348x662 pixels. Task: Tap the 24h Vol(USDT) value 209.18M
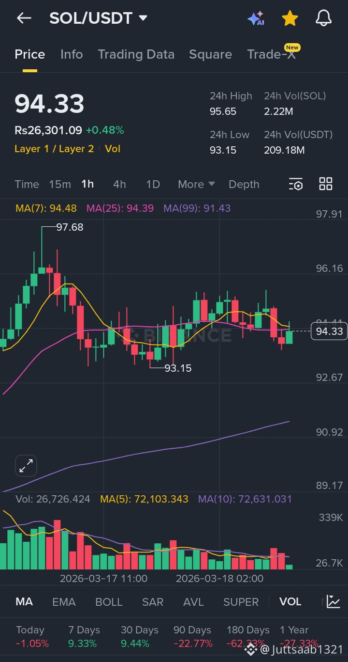[284, 150]
